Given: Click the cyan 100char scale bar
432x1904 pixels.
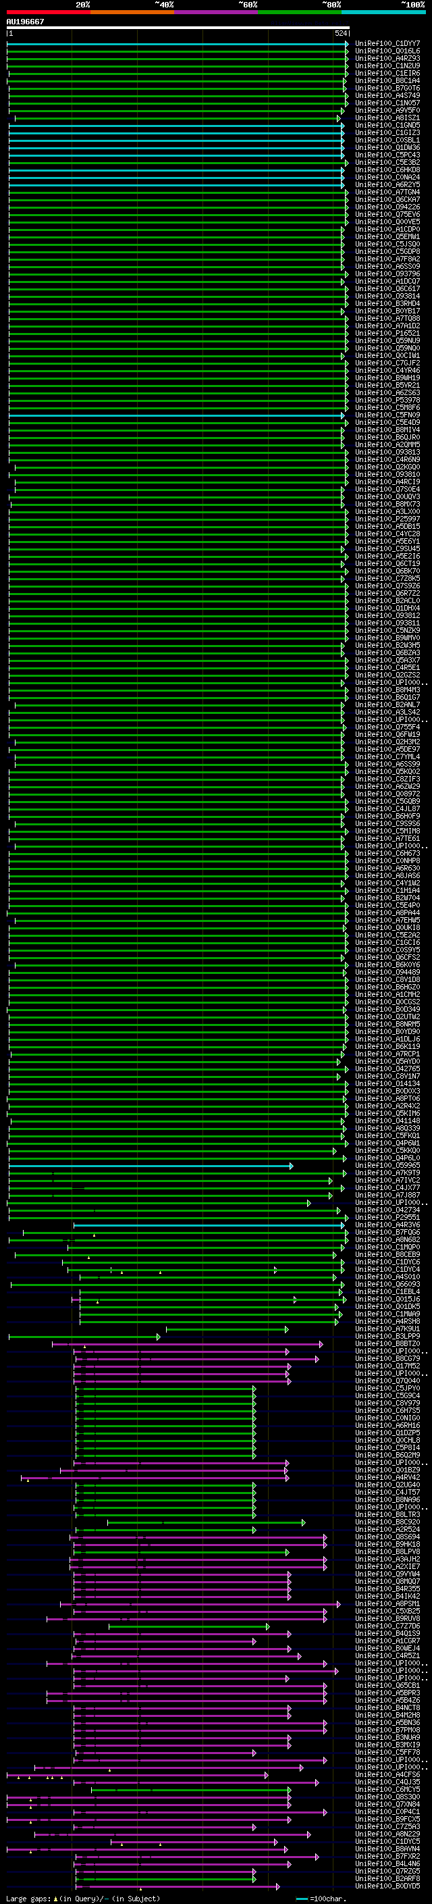Looking at the screenshot, I should click(302, 1898).
